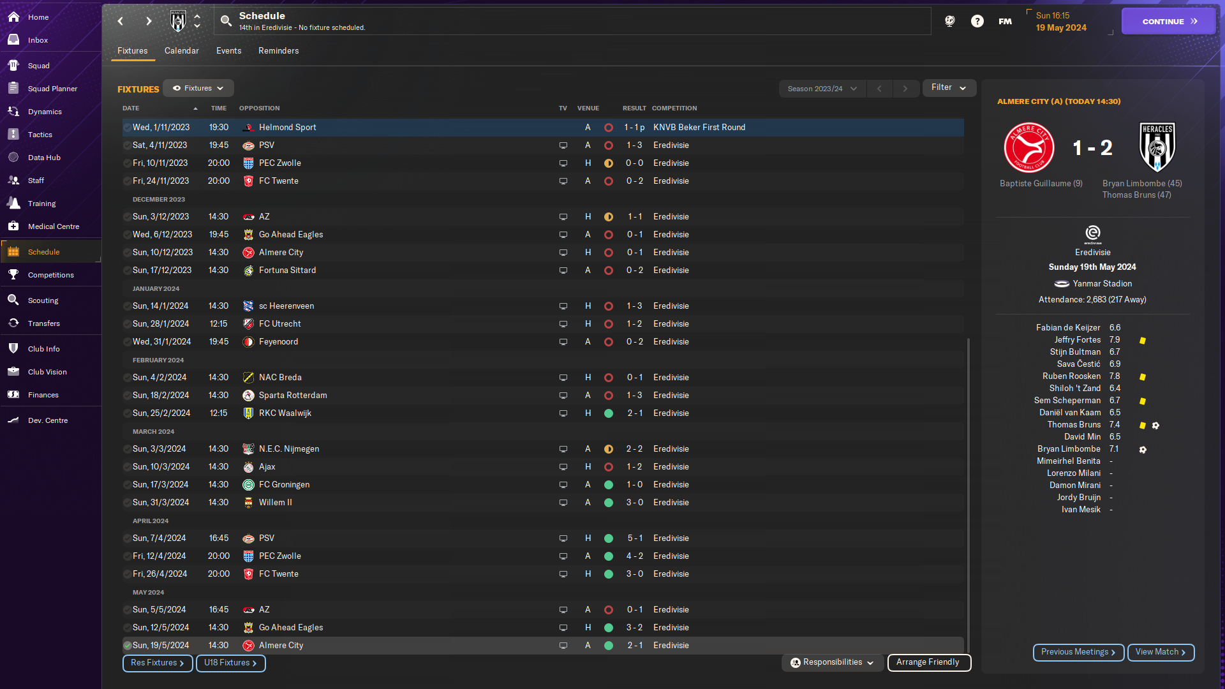Switch to the Reminders tab
1225x689 pixels.
coord(278,51)
